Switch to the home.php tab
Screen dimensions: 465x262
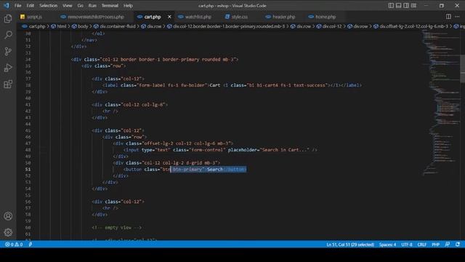(325, 17)
